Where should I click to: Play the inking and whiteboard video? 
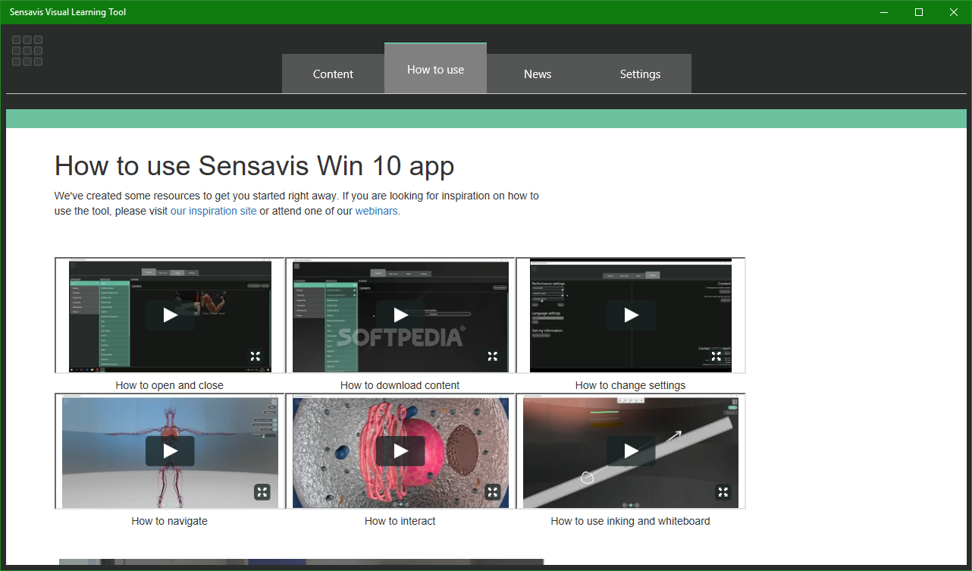(631, 451)
